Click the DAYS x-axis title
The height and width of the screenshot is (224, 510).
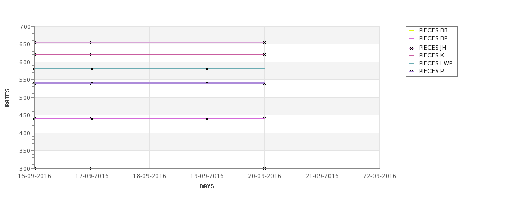pyautogui.click(x=207, y=186)
